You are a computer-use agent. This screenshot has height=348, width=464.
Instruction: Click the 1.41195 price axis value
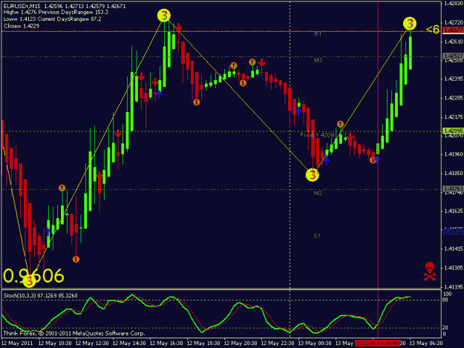[x=454, y=287]
